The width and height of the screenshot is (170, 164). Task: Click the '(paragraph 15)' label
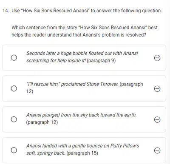(82, 153)
